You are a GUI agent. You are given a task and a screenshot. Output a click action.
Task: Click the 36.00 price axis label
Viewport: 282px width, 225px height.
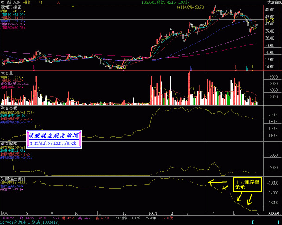click(x=269, y=38)
